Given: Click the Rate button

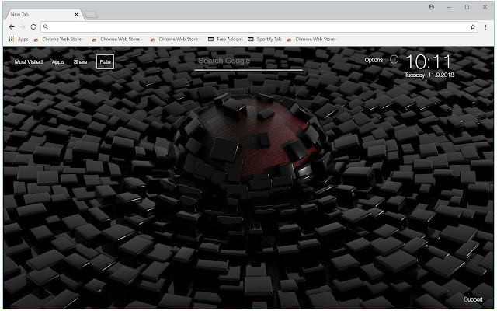Looking at the screenshot, I should pyautogui.click(x=106, y=62).
